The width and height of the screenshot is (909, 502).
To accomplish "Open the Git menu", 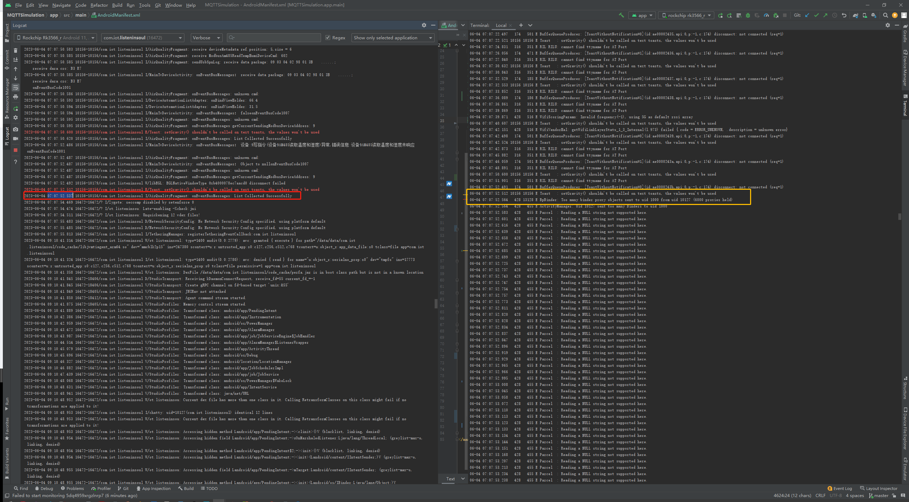I will pyautogui.click(x=158, y=5).
